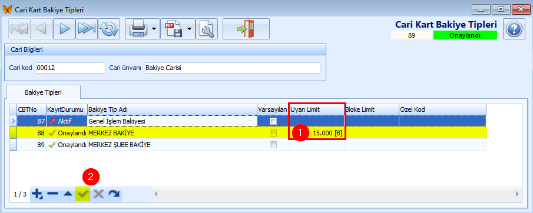Viewport: 533px width, 213px height.
Task: Refresh the record data
Action: tap(109, 29)
